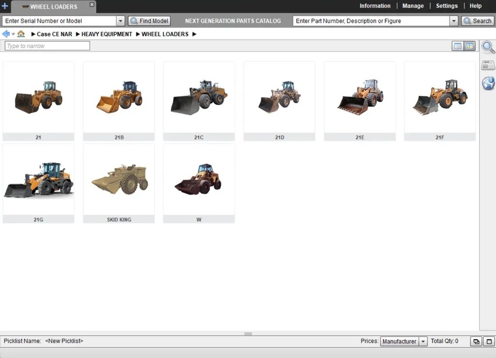This screenshot has height=358, width=496.
Task: Open back history dropdown arrow
Action: (x=13, y=34)
